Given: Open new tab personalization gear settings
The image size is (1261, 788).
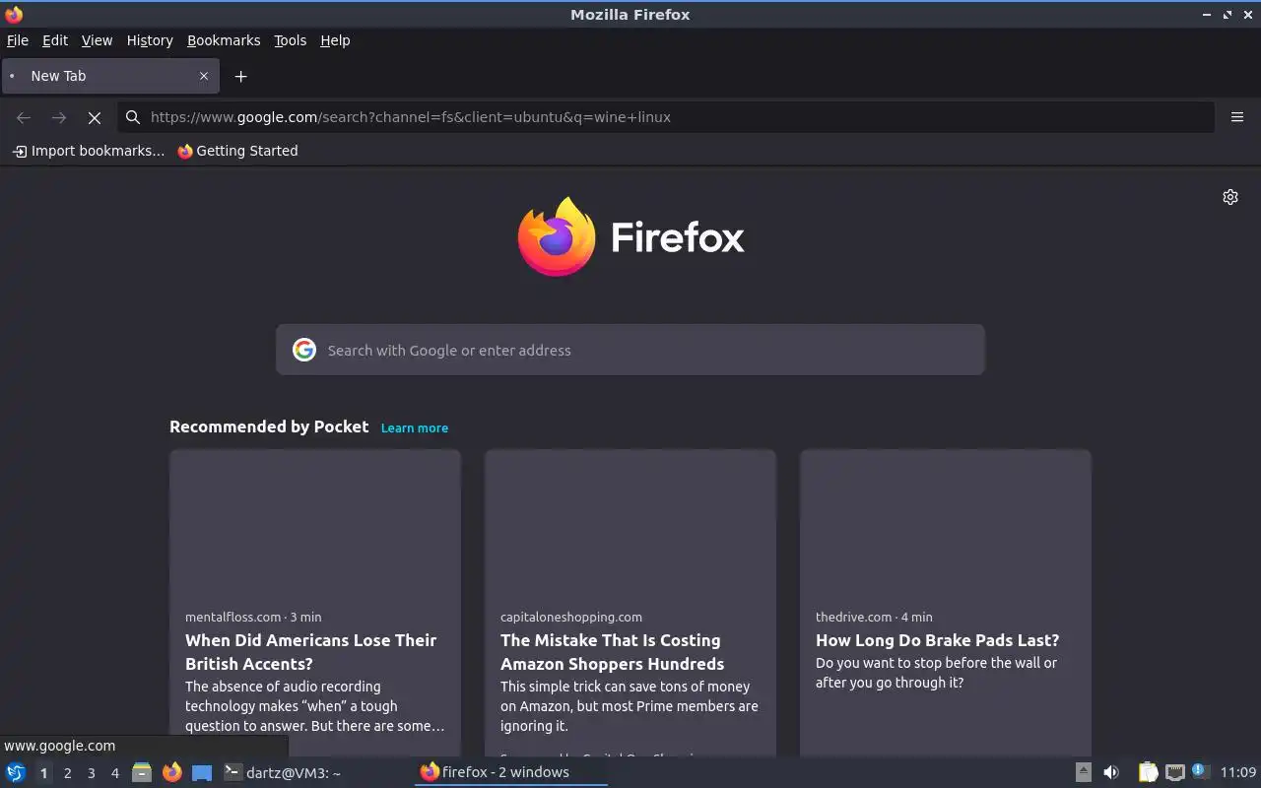Looking at the screenshot, I should (x=1230, y=197).
